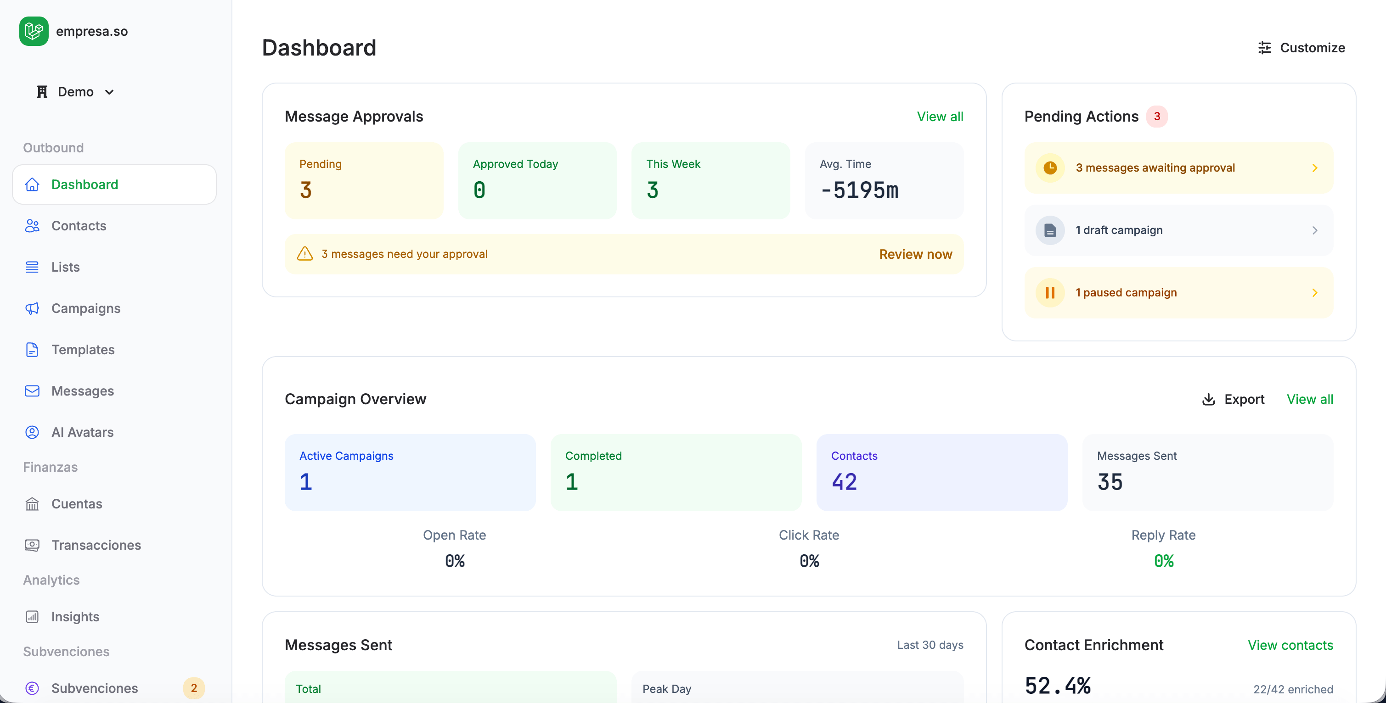Click the Insights chart icon
1386x703 pixels.
32,617
